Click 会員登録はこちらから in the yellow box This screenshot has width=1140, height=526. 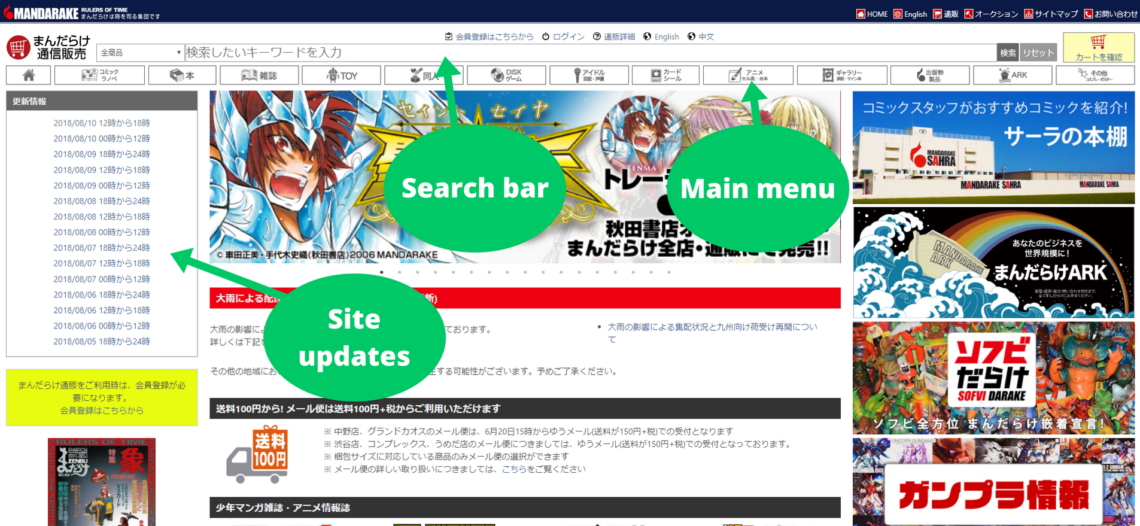click(102, 411)
